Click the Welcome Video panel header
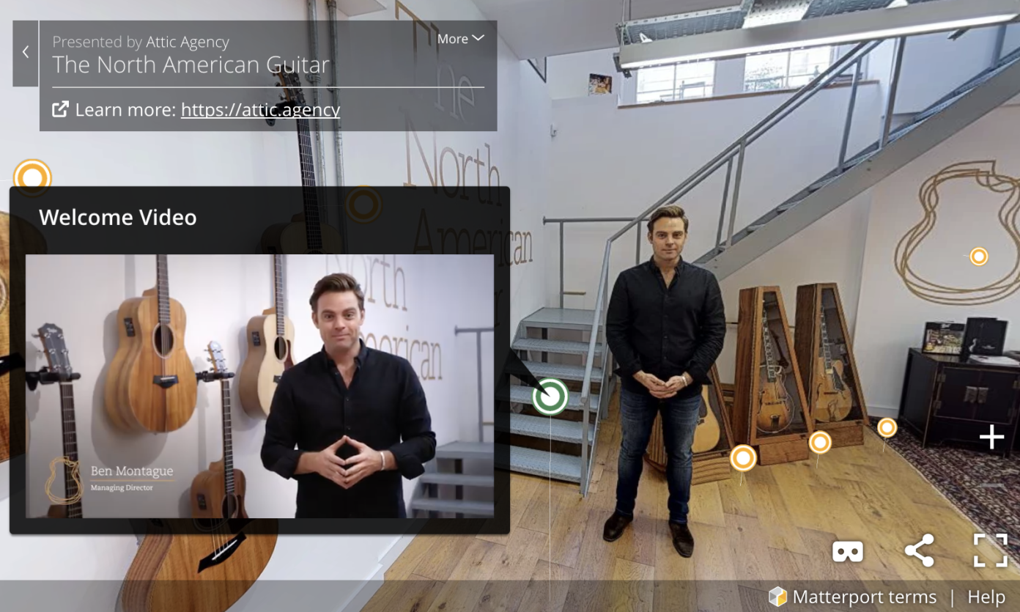 tap(118, 217)
